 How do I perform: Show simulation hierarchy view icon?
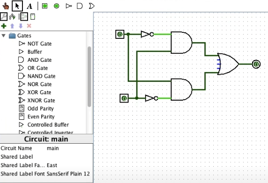click(12, 17)
